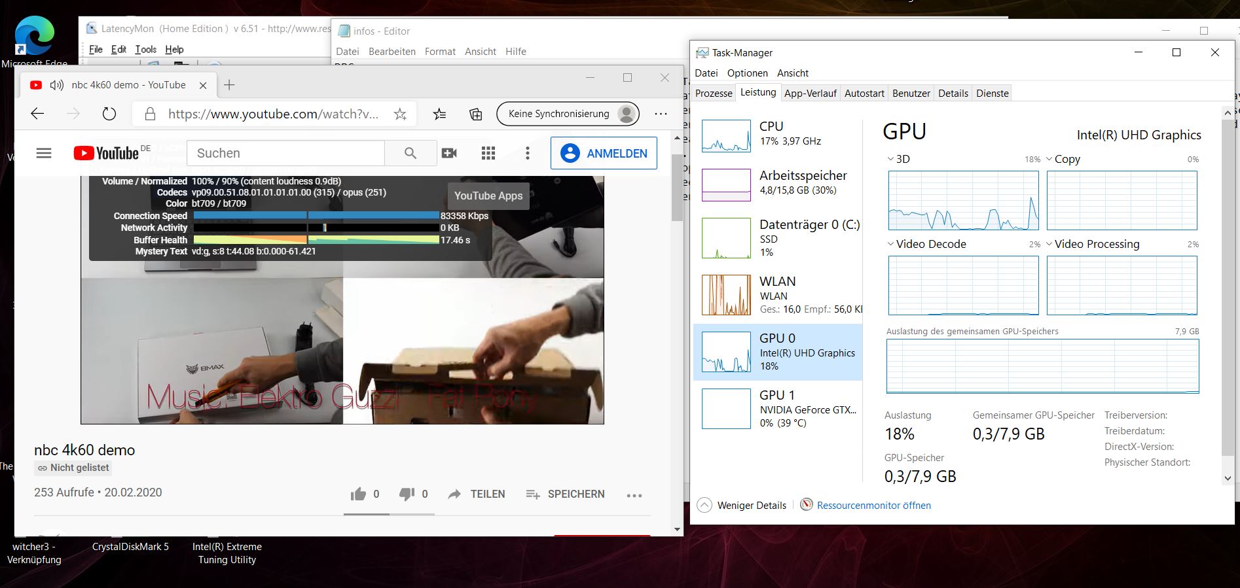Switch to the Benutzer tab
This screenshot has height=588, width=1240.
click(x=911, y=94)
